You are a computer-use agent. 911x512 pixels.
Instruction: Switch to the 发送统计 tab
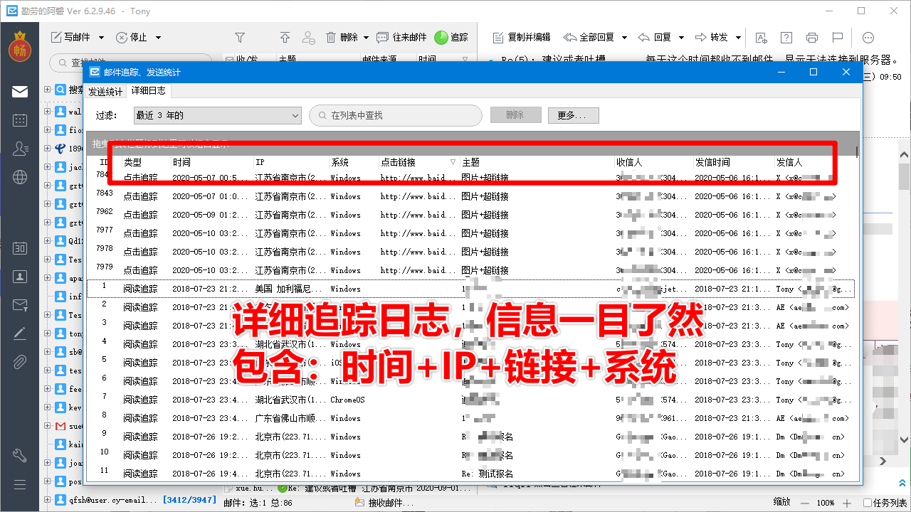105,90
